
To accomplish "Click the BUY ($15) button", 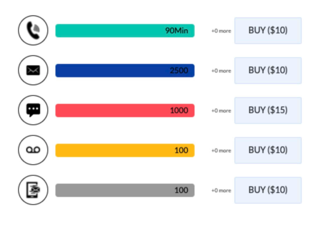I will point(268,111).
